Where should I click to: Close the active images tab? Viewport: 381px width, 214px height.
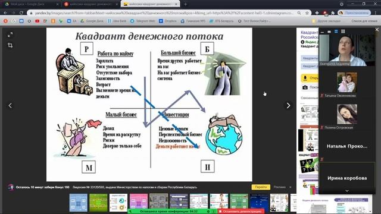tap(176, 4)
